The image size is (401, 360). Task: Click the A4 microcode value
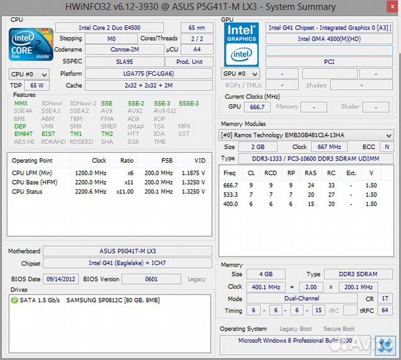tap(197, 49)
